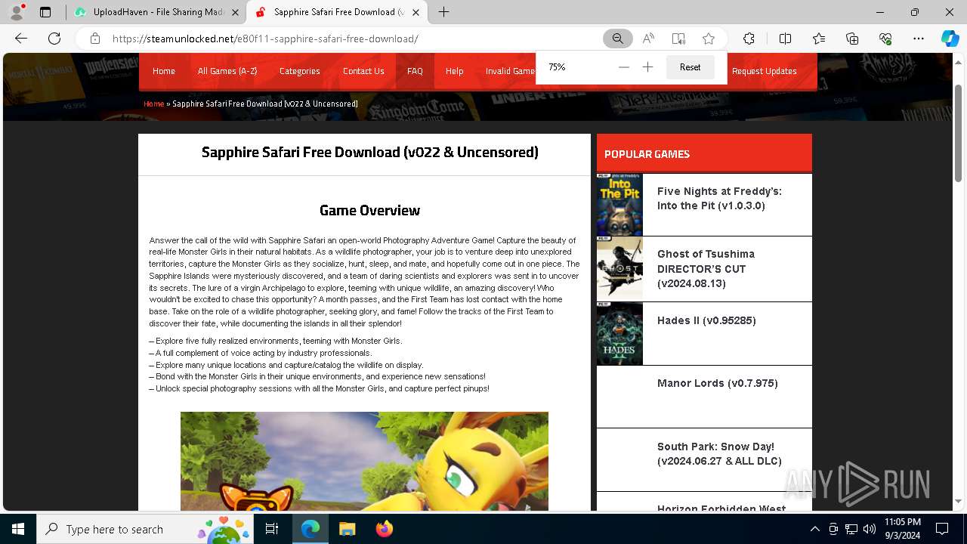
Task: Open File Explorer from taskbar
Action: [x=347, y=529]
